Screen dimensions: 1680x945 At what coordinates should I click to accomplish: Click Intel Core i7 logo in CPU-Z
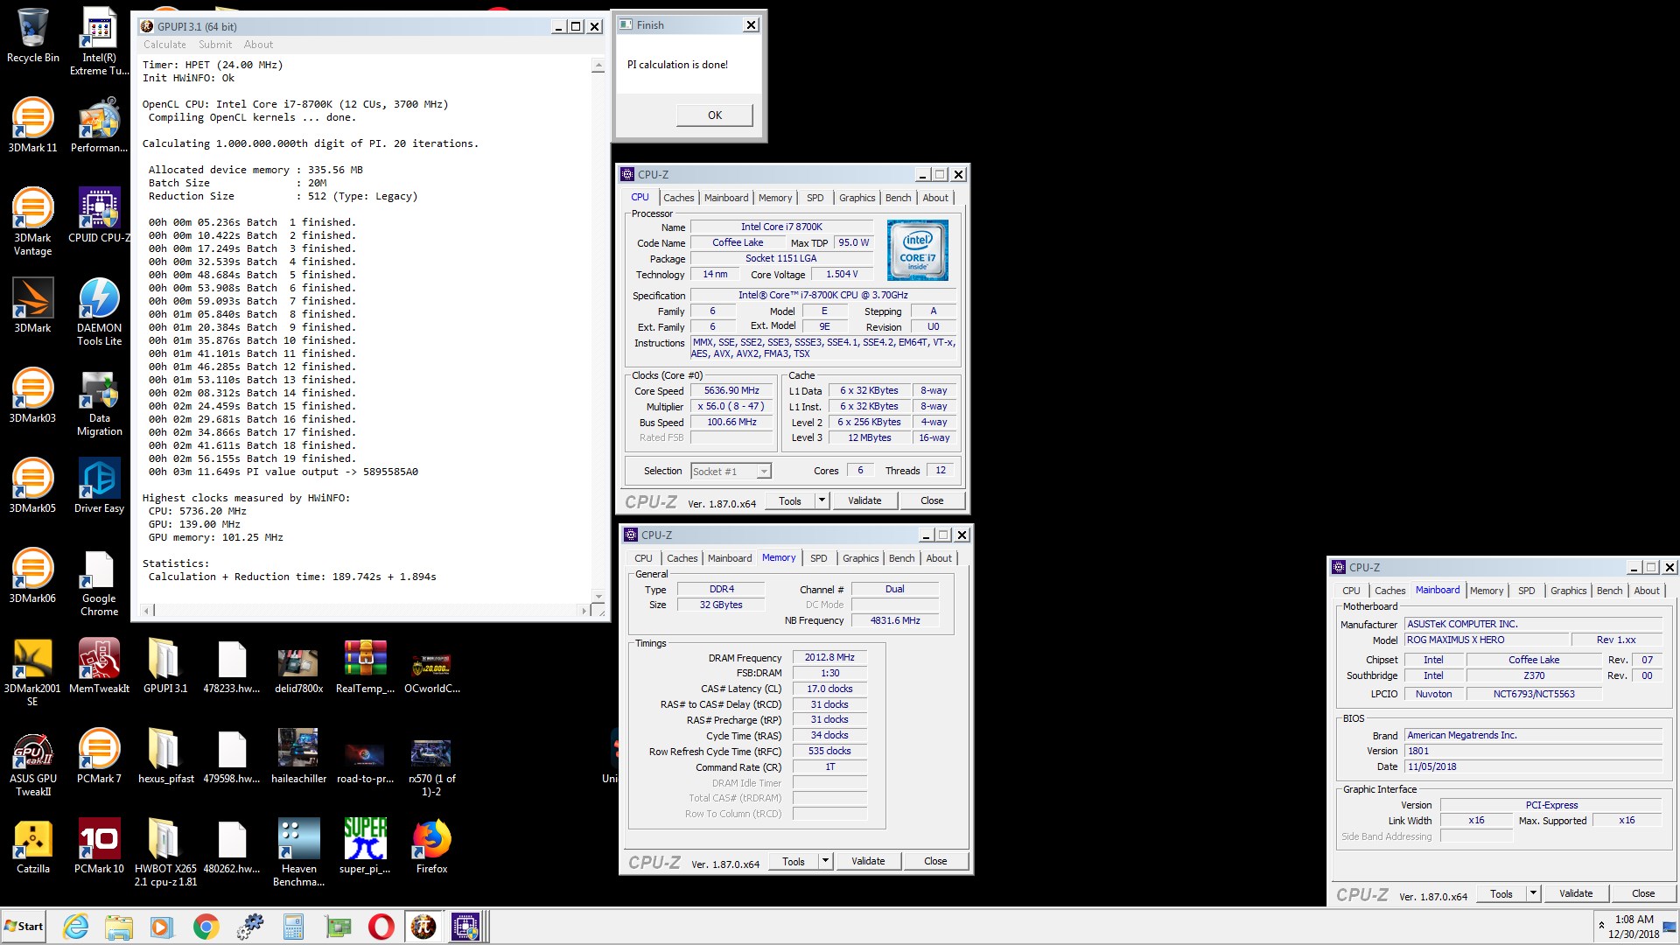point(917,250)
